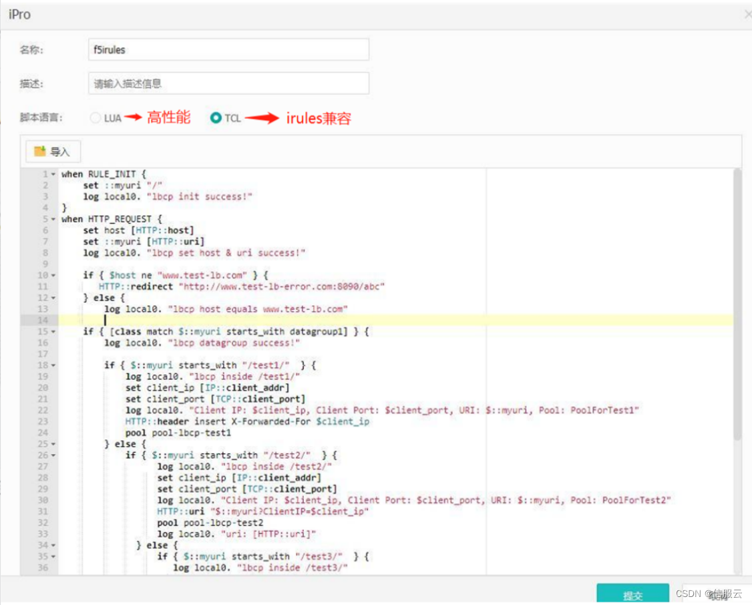Image resolution: width=752 pixels, height=605 pixels.
Task: Click the green 提交 submit button
Action: click(x=632, y=594)
